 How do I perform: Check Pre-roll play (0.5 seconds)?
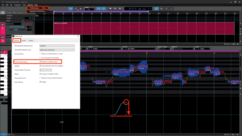40,58
